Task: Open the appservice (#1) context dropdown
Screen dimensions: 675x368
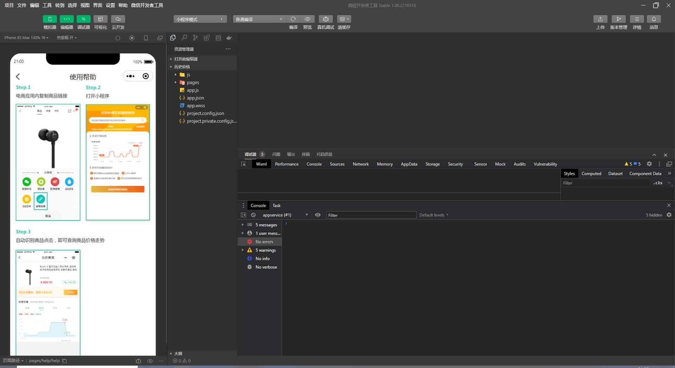Action: pos(285,215)
